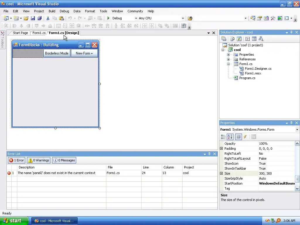The height and width of the screenshot is (225, 300).
Task: Select the gray panel on the form
Action: click(x=28, y=53)
